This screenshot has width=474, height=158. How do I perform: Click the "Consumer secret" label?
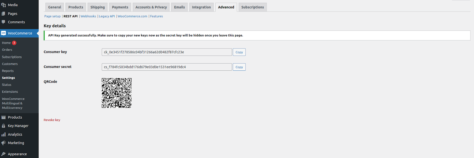point(57,67)
